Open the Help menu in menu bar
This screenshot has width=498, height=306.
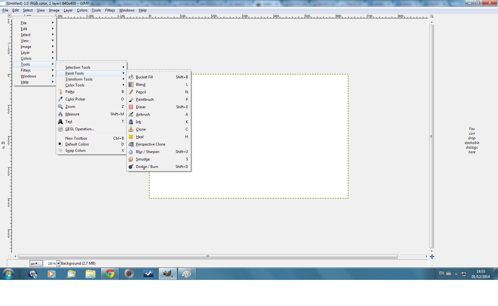coord(143,10)
